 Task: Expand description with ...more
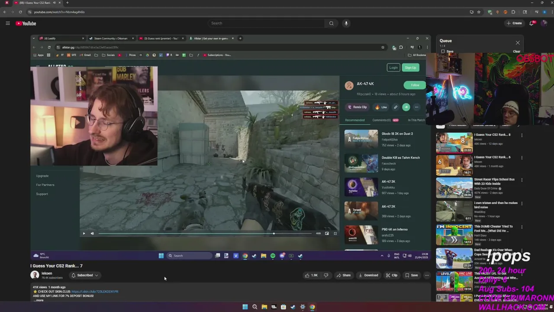tap(39, 300)
